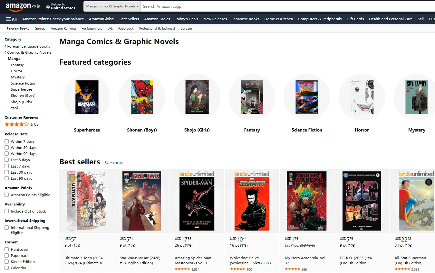Check the Amazon Points Eligible box
Image resolution: width=435 pixels, height=273 pixels.
7,195
